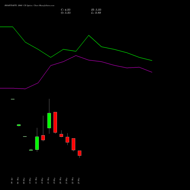Click the BHARTIARTL option chart title

tap(29, 6)
